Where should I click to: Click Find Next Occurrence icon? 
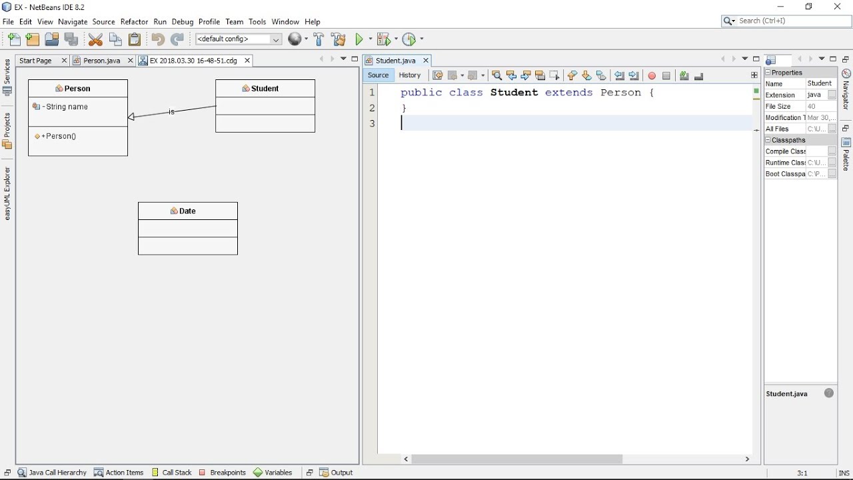pos(526,76)
